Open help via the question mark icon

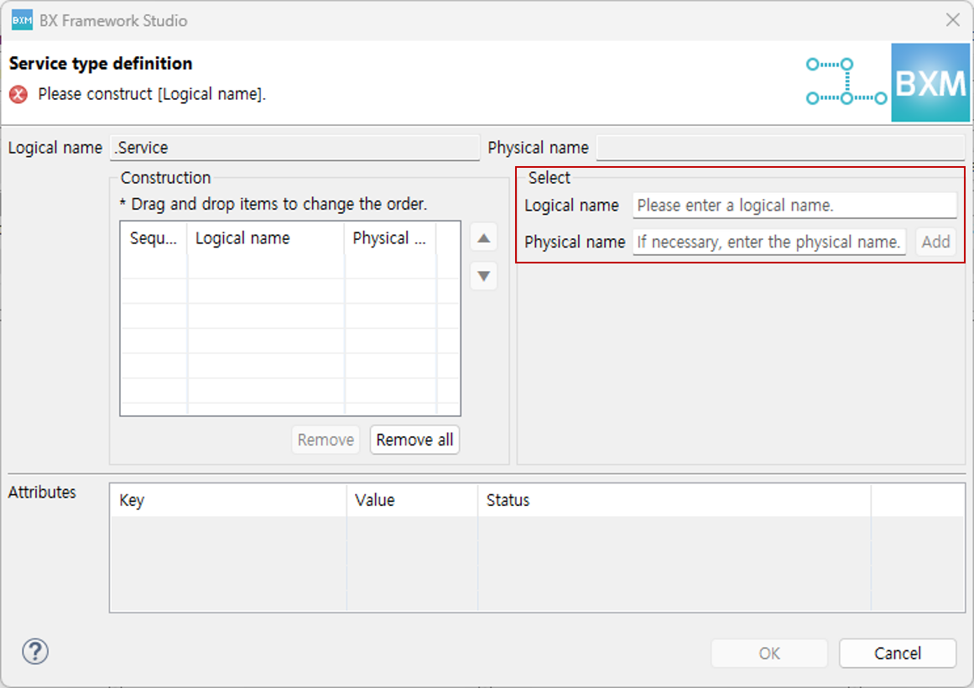tap(35, 651)
